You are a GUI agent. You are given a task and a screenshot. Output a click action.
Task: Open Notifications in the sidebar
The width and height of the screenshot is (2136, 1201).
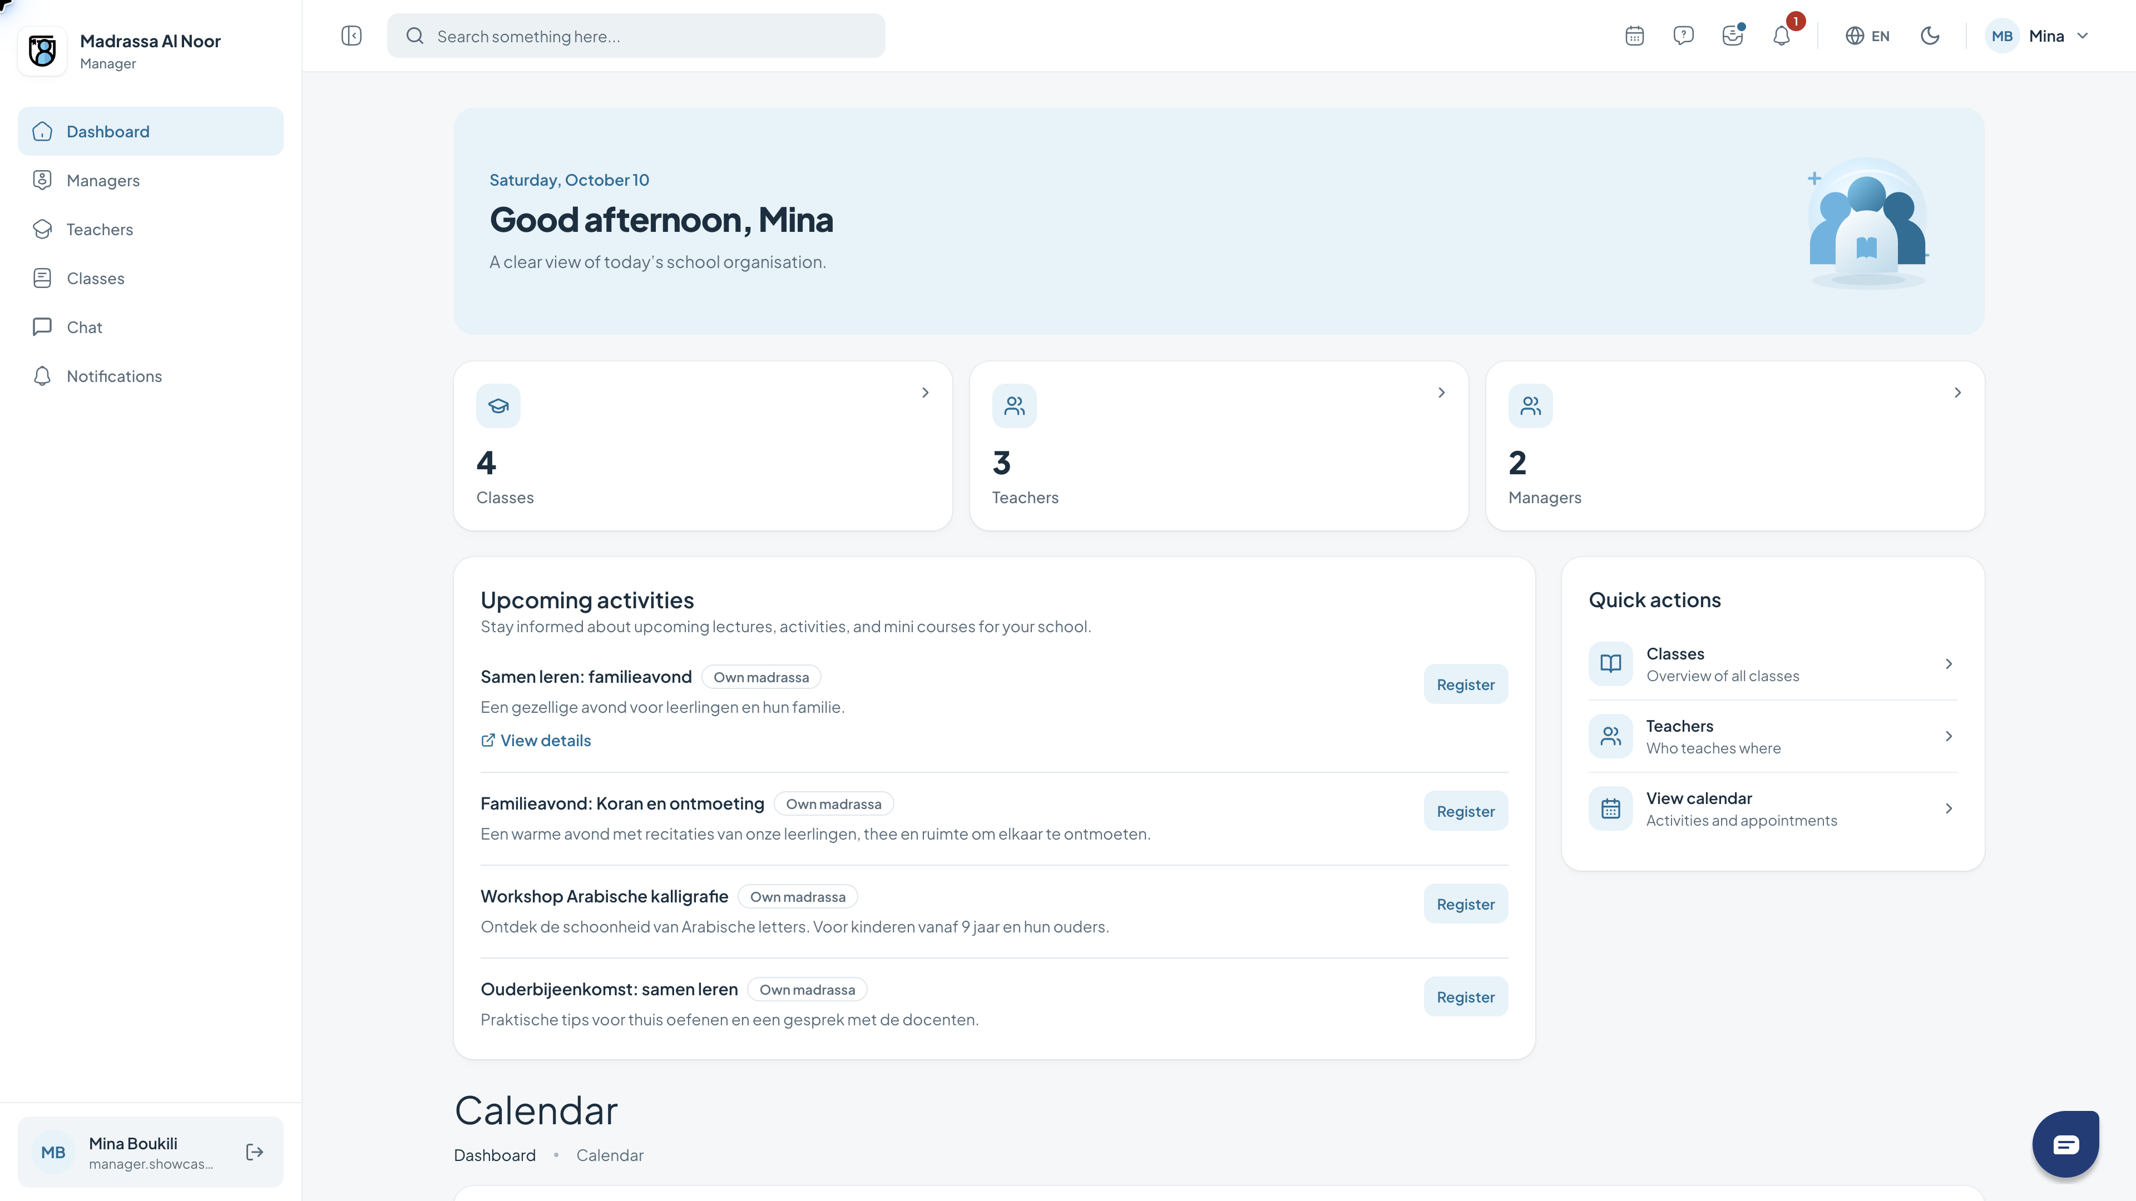[x=150, y=375]
